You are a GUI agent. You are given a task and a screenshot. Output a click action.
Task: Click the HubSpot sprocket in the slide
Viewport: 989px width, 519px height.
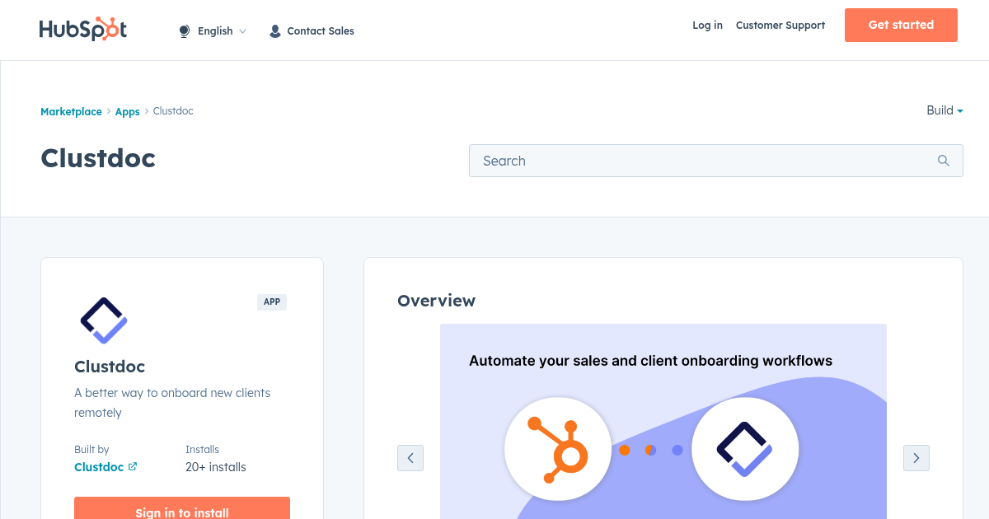point(558,450)
